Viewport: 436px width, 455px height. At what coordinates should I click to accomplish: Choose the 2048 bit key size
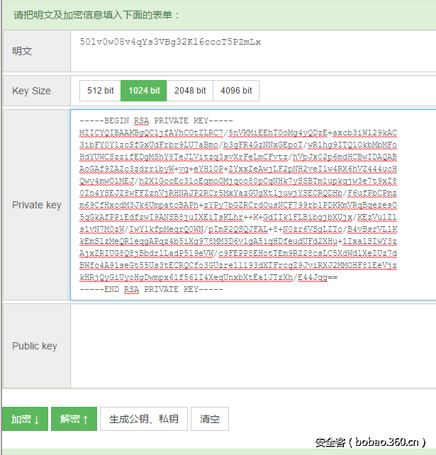click(x=190, y=91)
